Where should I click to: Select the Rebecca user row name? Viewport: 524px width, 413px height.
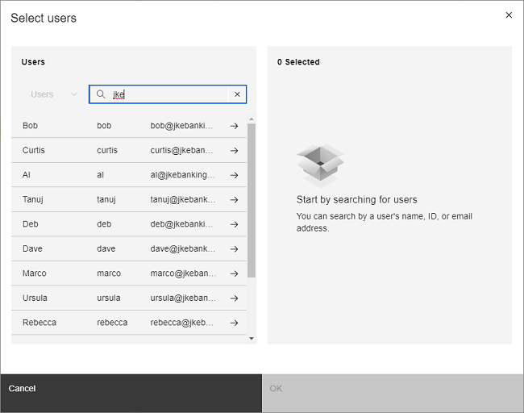(x=40, y=323)
